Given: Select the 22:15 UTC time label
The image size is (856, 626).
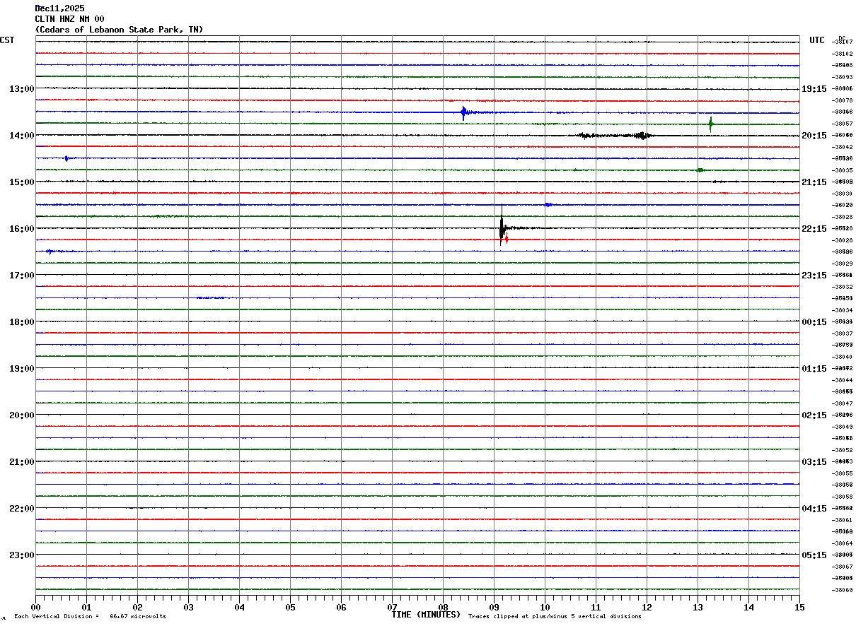Looking at the screenshot, I should pyautogui.click(x=814, y=228).
